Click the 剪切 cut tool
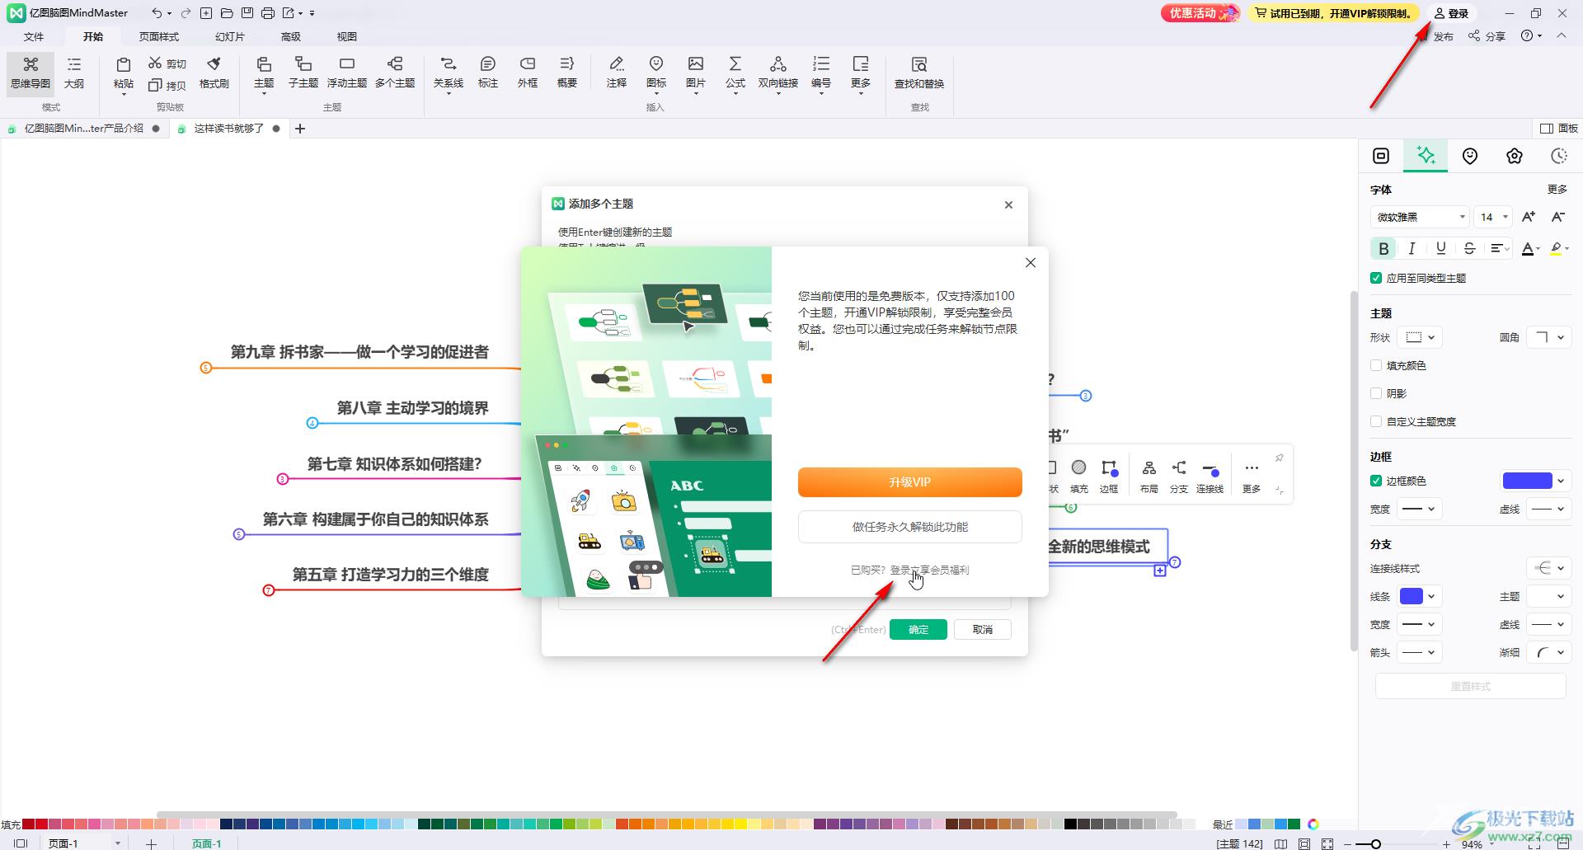 pos(167,63)
